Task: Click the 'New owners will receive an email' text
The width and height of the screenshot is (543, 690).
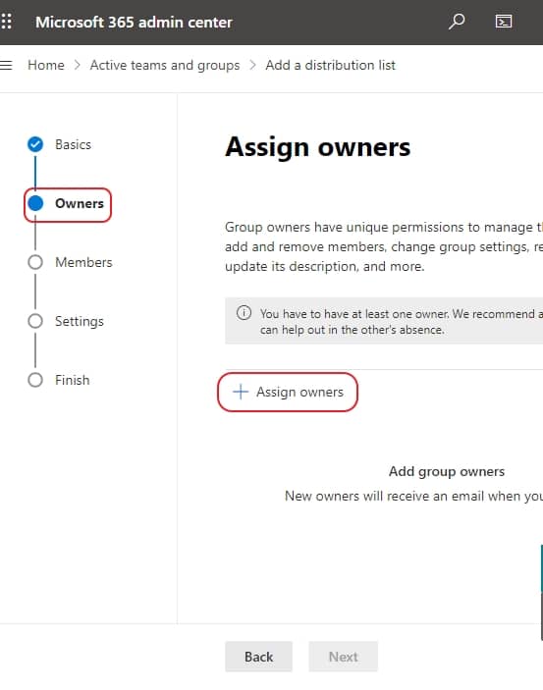Action: pyautogui.click(x=413, y=496)
